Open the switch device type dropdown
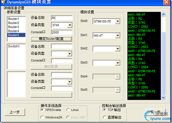Viewport: 172px width, 123px height. tap(70, 54)
